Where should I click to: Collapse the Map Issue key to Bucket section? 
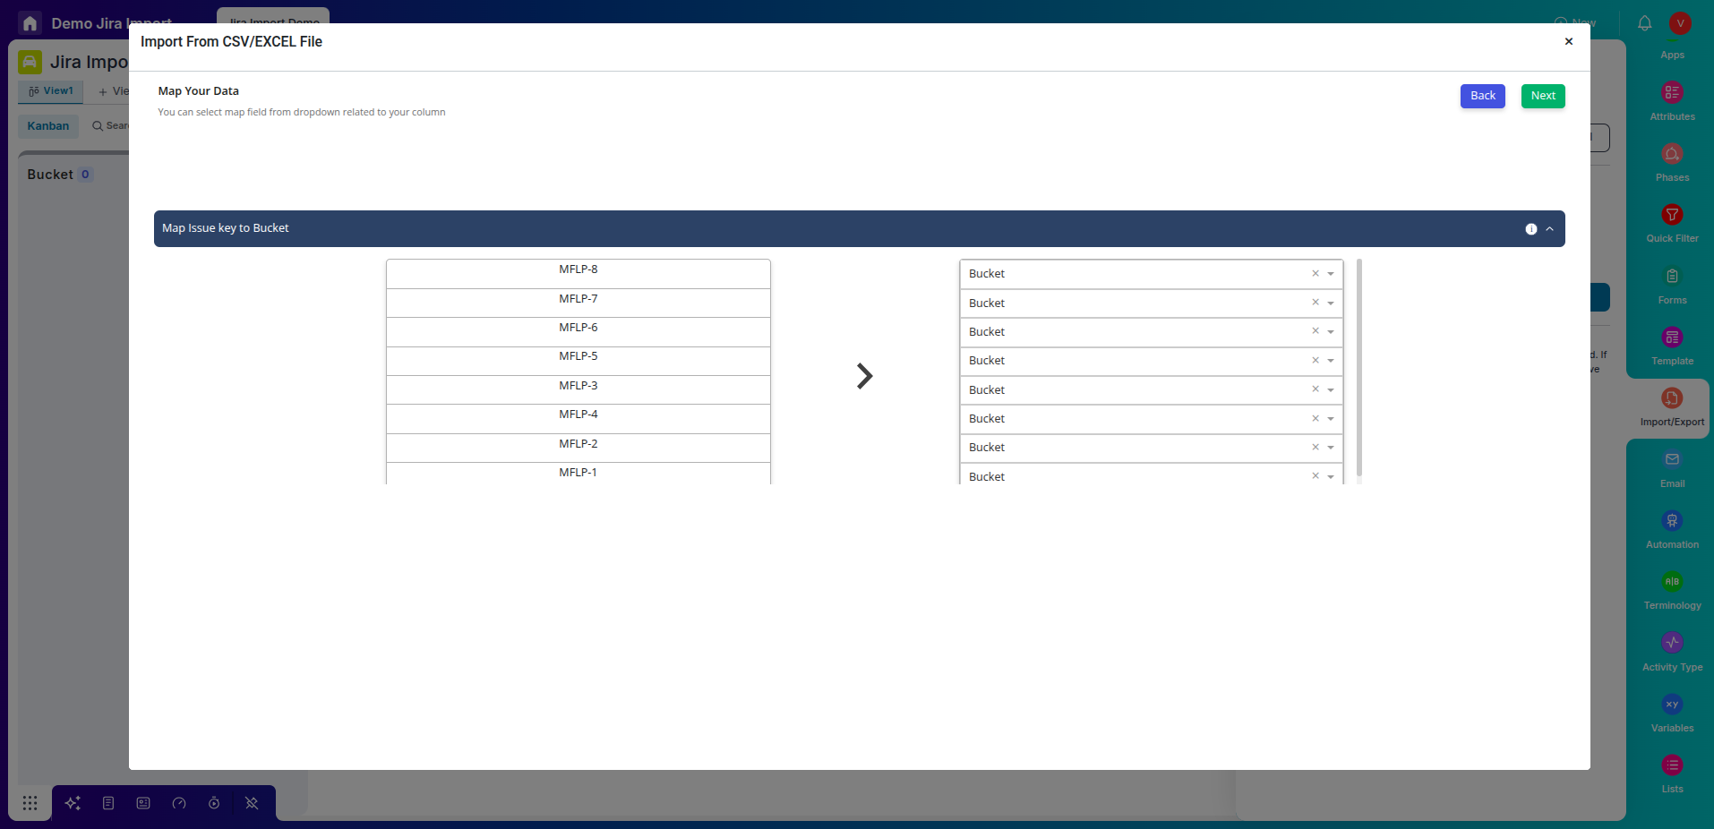[1549, 229]
